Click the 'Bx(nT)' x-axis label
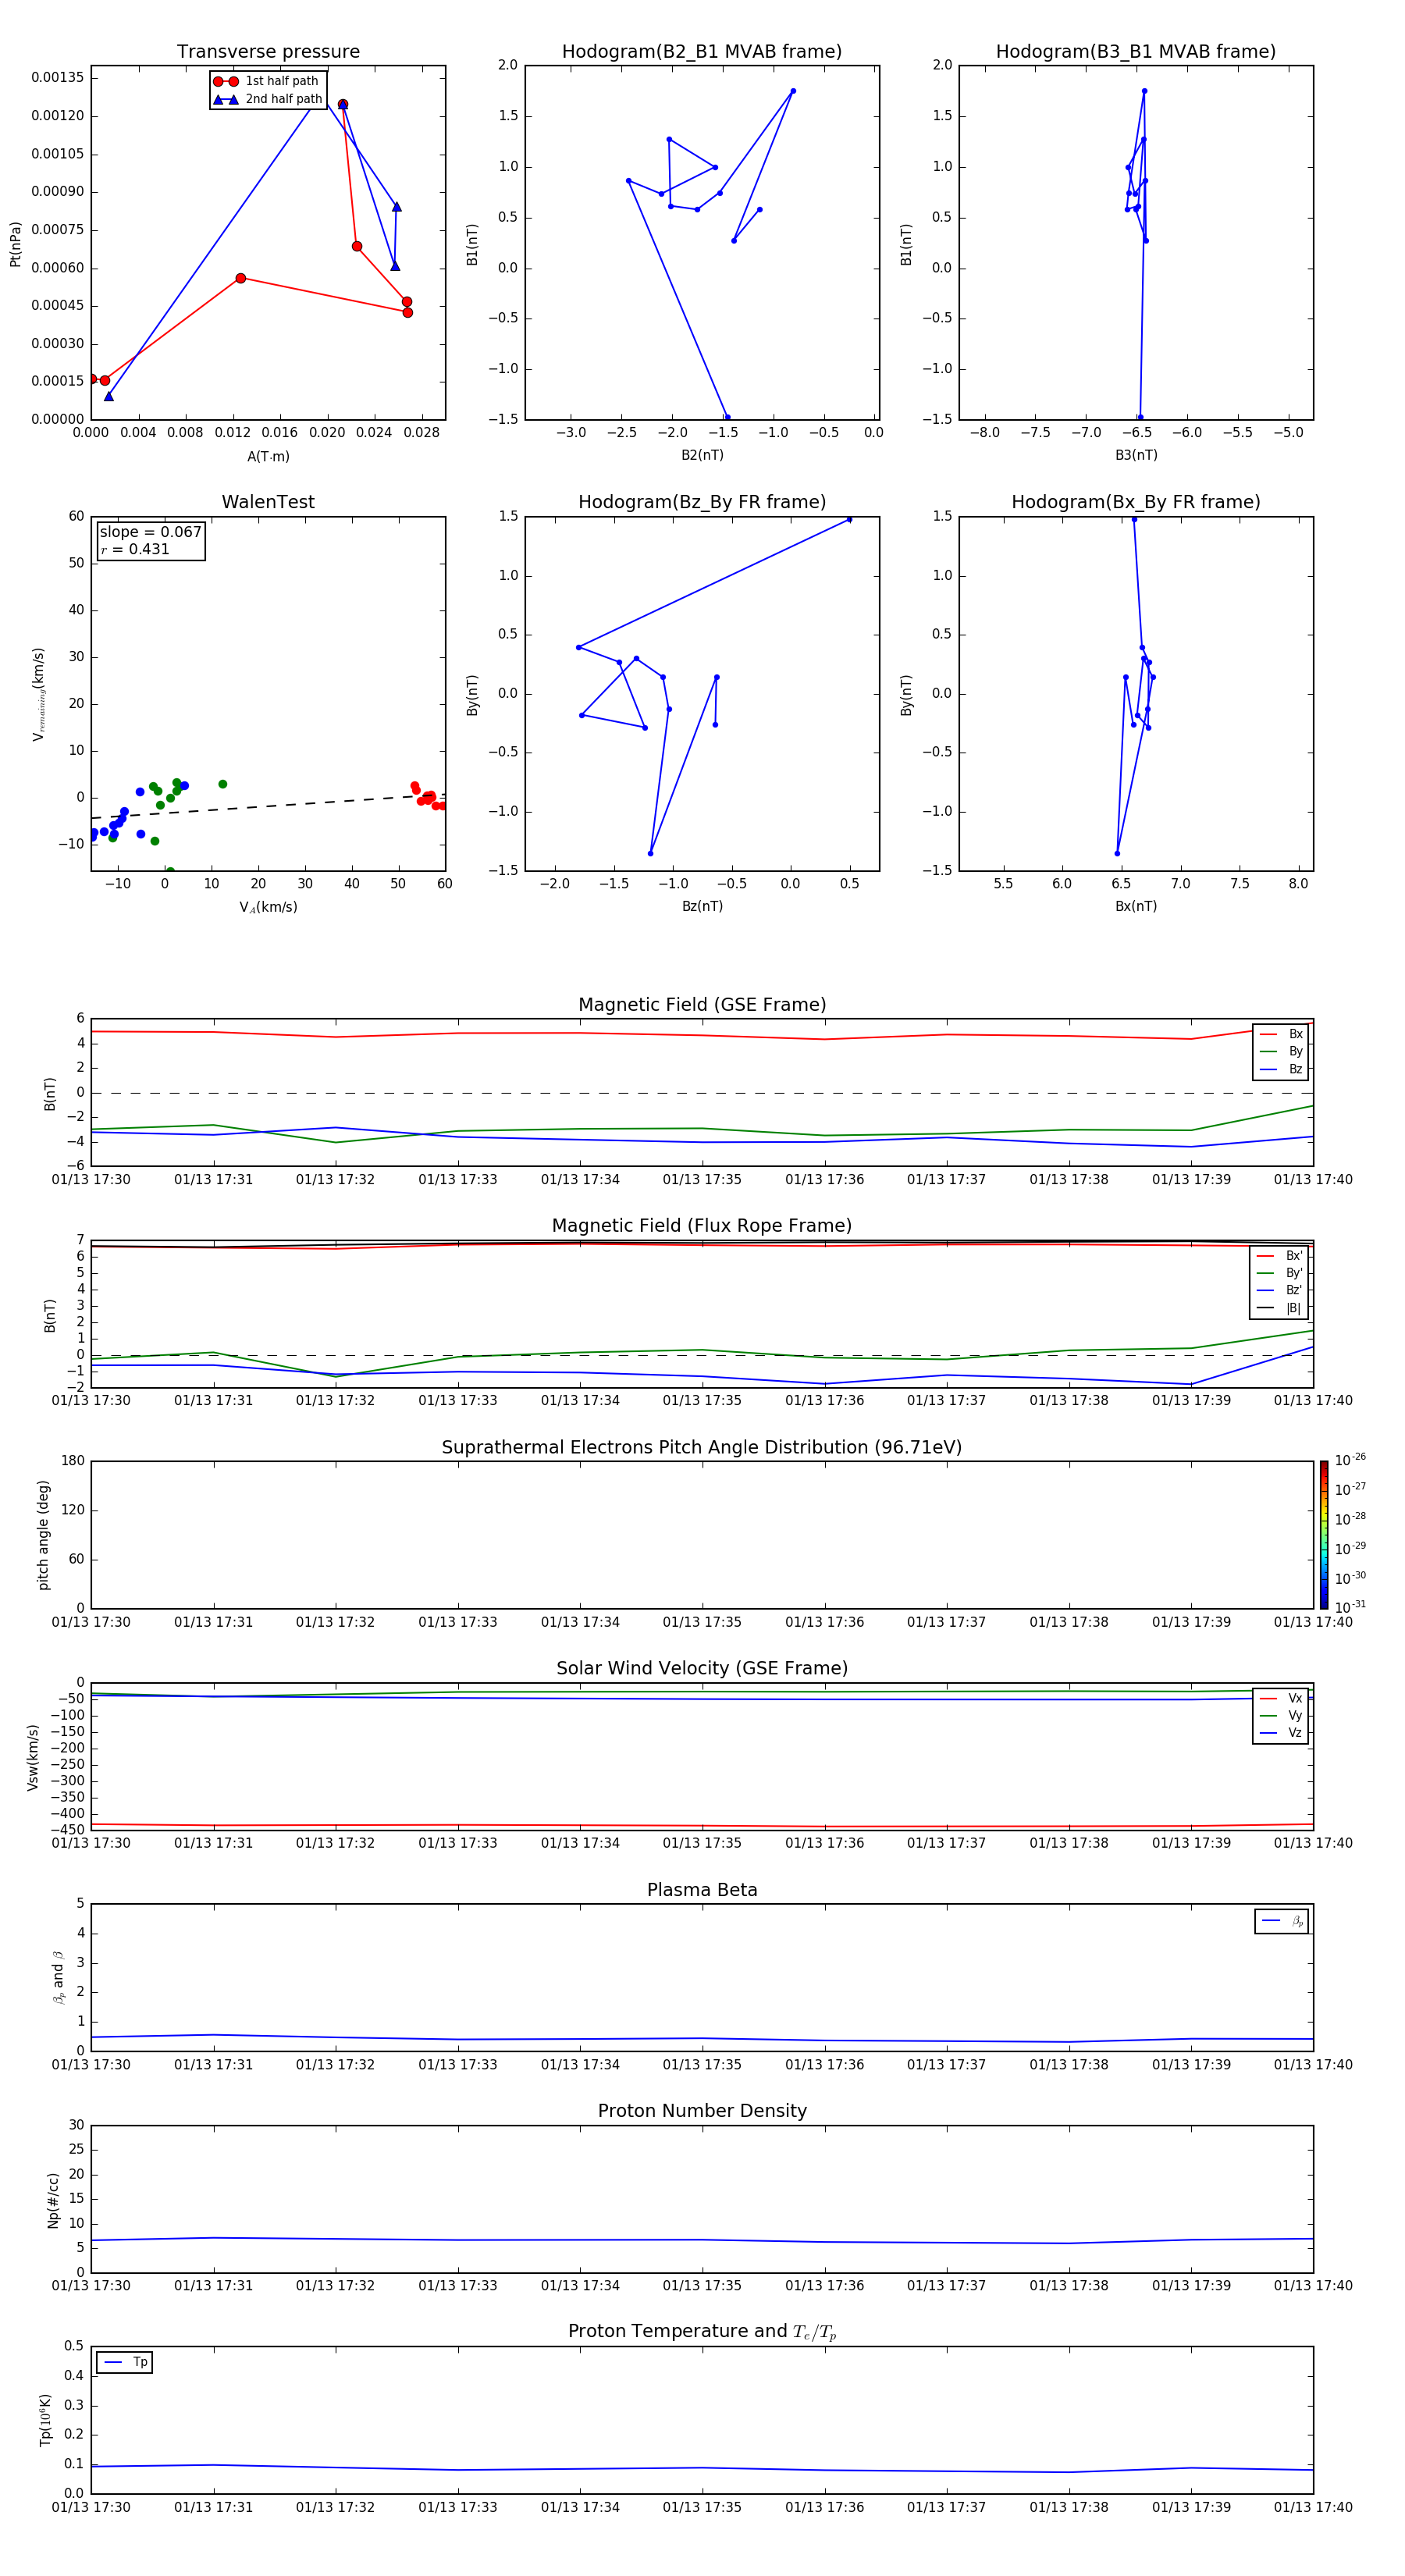The width and height of the screenshot is (1405, 2576). [1136, 906]
